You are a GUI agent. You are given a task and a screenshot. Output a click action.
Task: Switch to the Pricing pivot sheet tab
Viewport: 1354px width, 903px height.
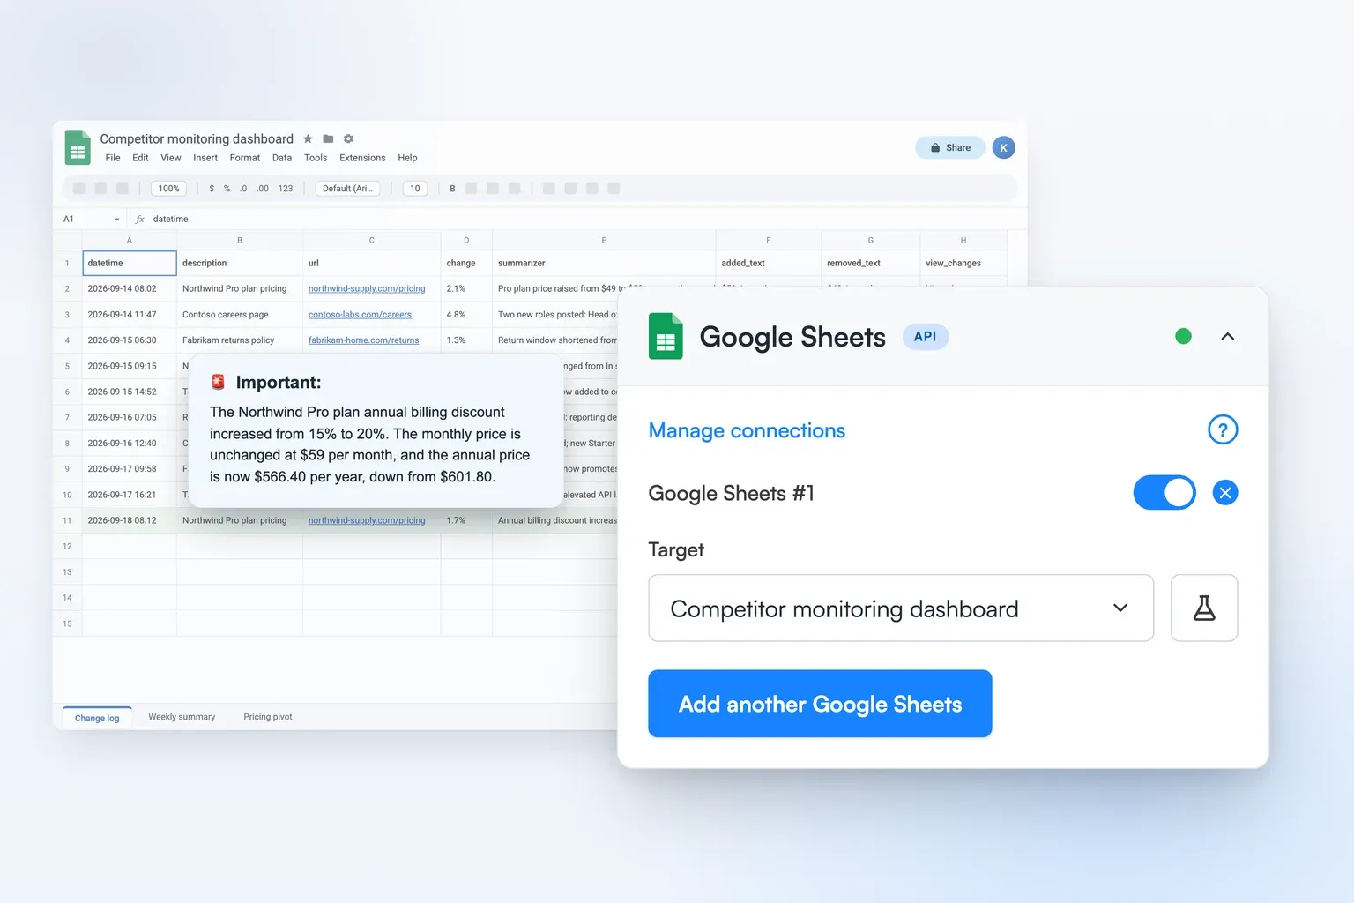(x=268, y=717)
